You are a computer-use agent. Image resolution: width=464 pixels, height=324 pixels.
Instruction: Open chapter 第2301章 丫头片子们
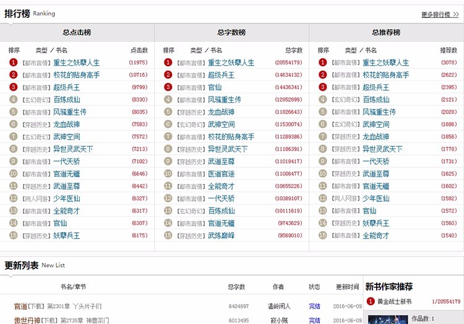pos(74,307)
